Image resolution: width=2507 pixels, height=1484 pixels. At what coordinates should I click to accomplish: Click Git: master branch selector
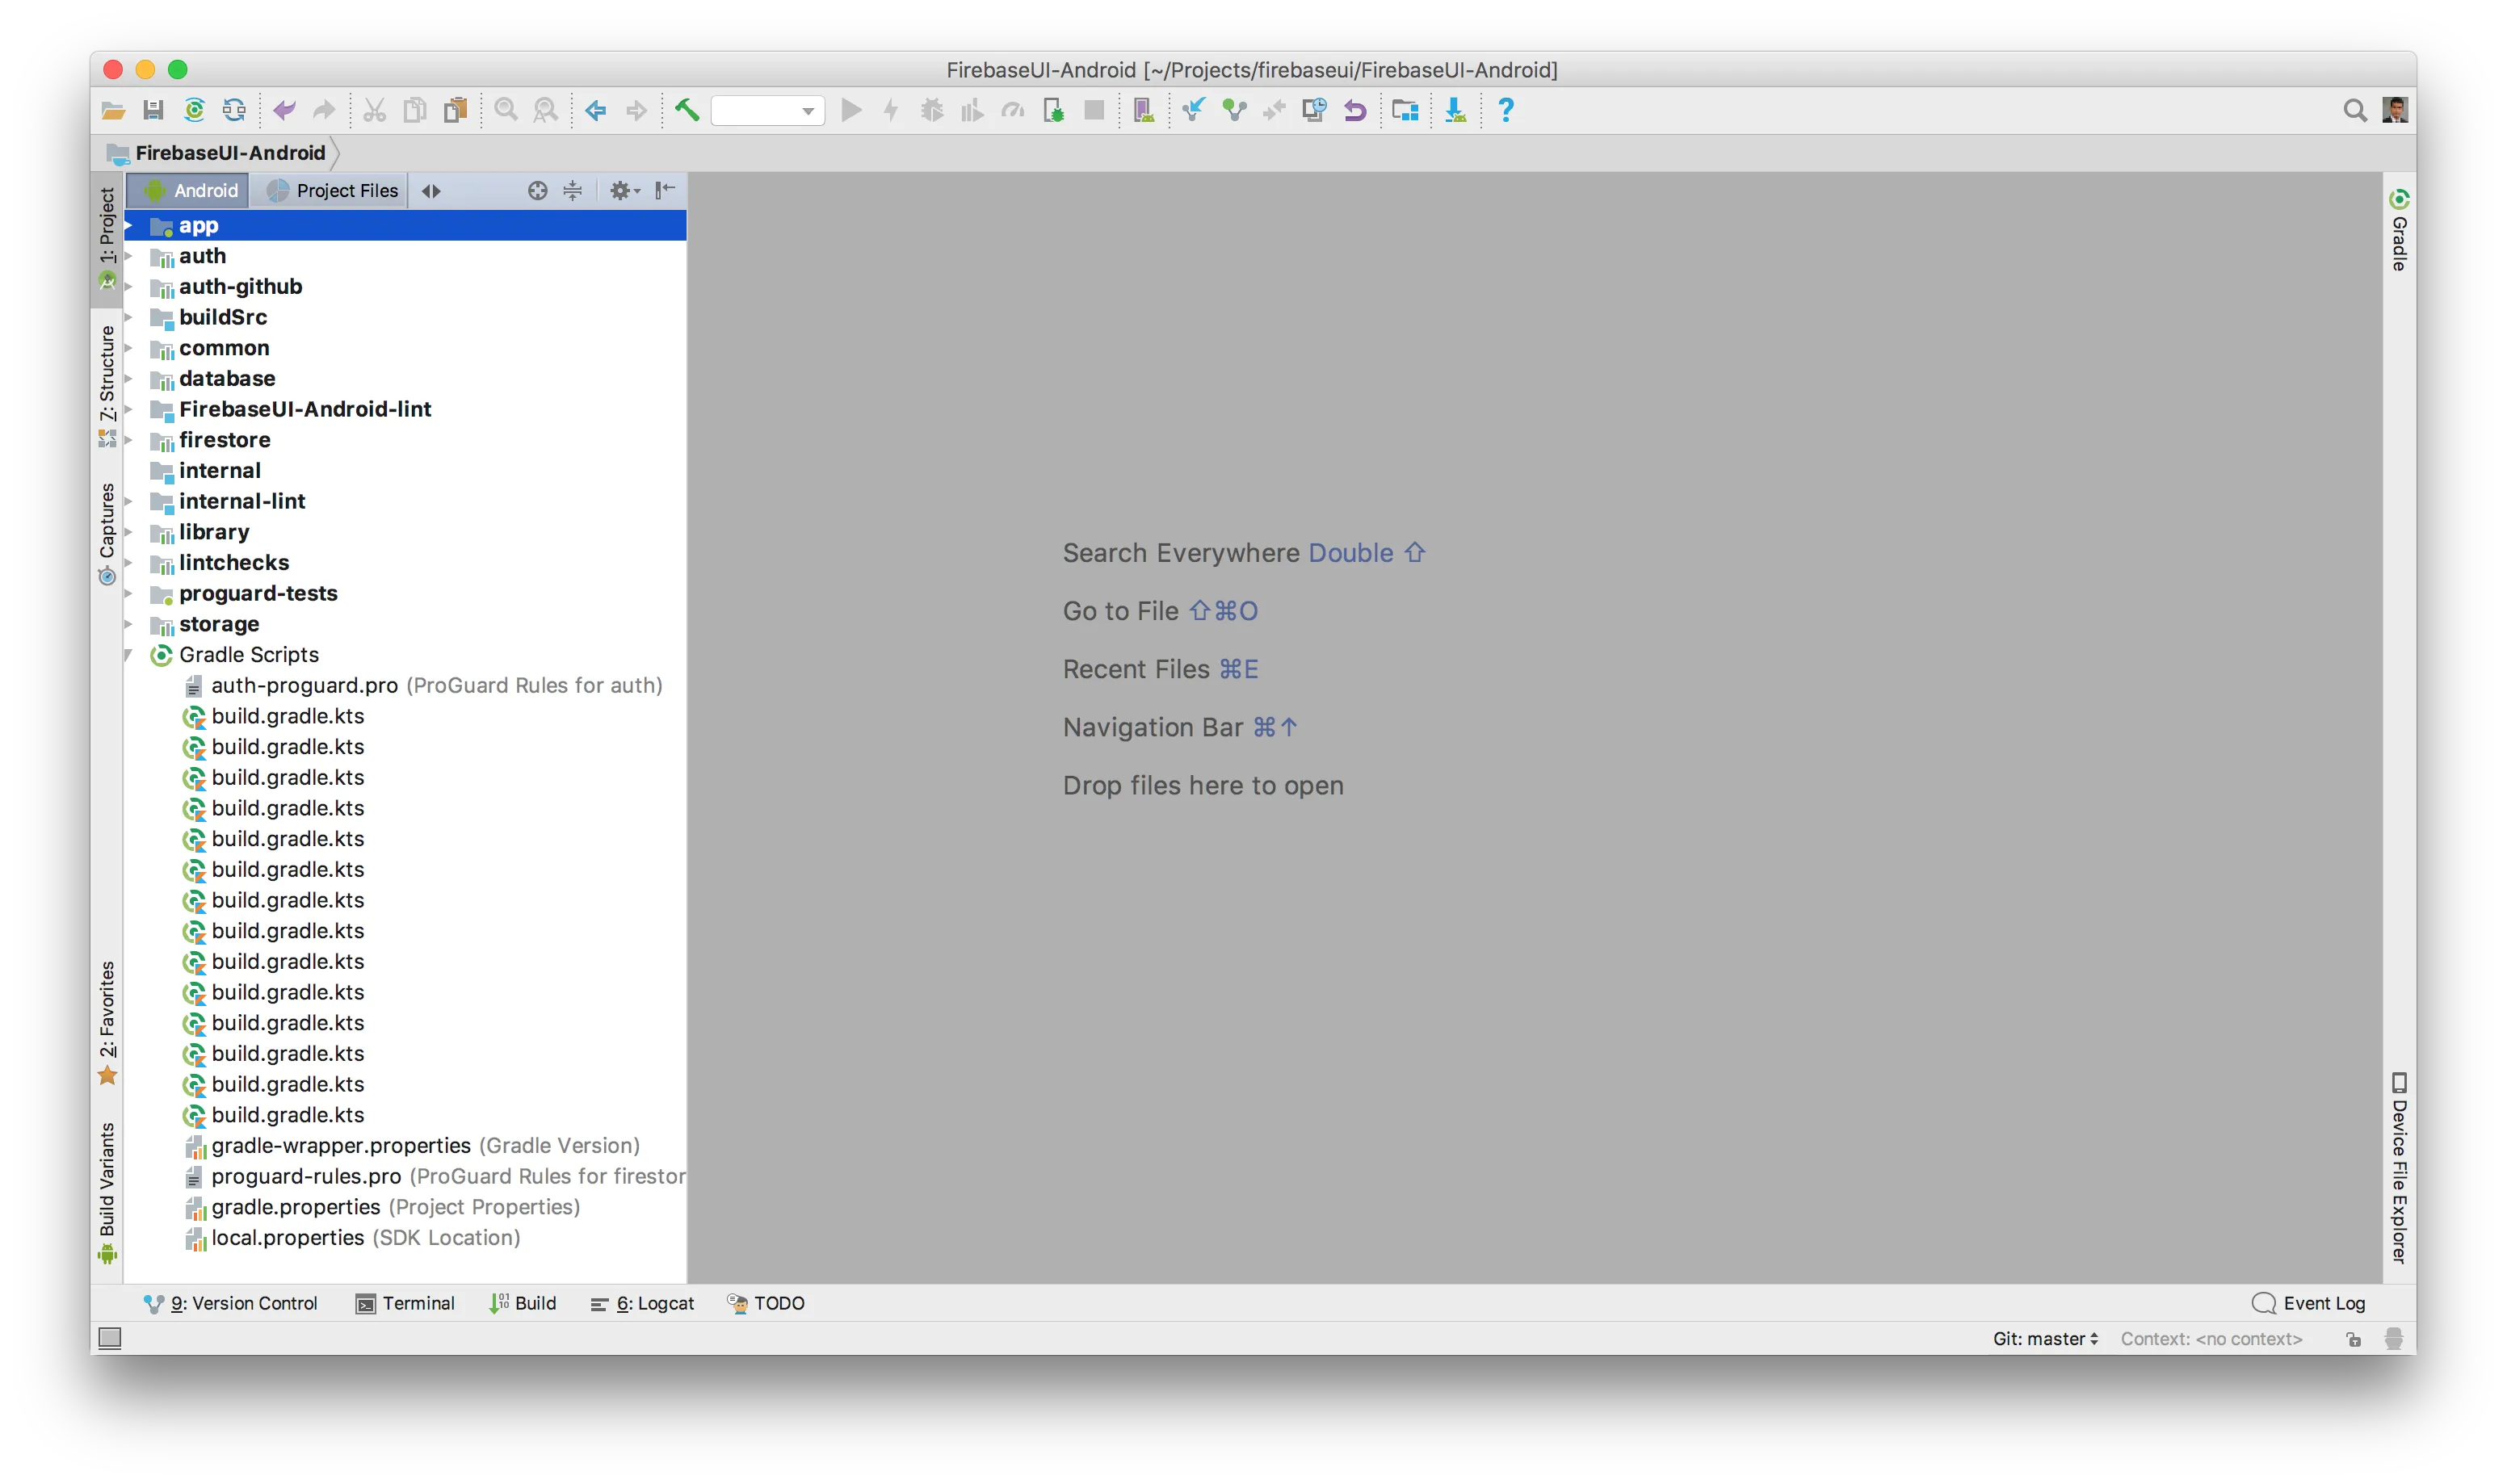pos(2045,1338)
